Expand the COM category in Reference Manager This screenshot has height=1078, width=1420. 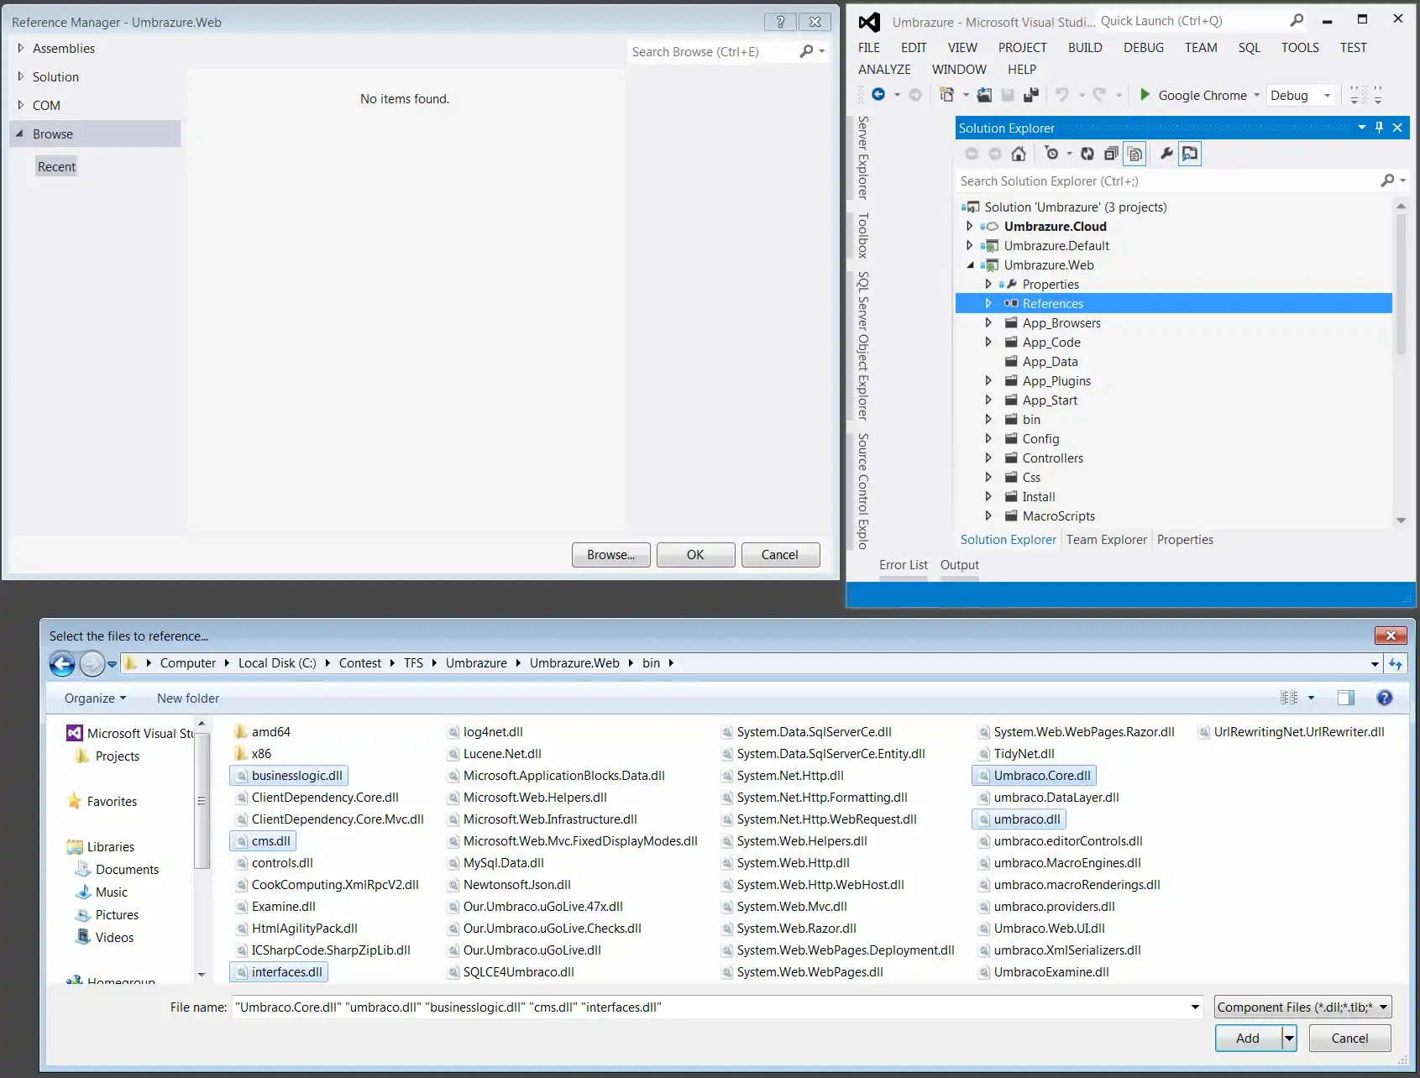coord(21,106)
